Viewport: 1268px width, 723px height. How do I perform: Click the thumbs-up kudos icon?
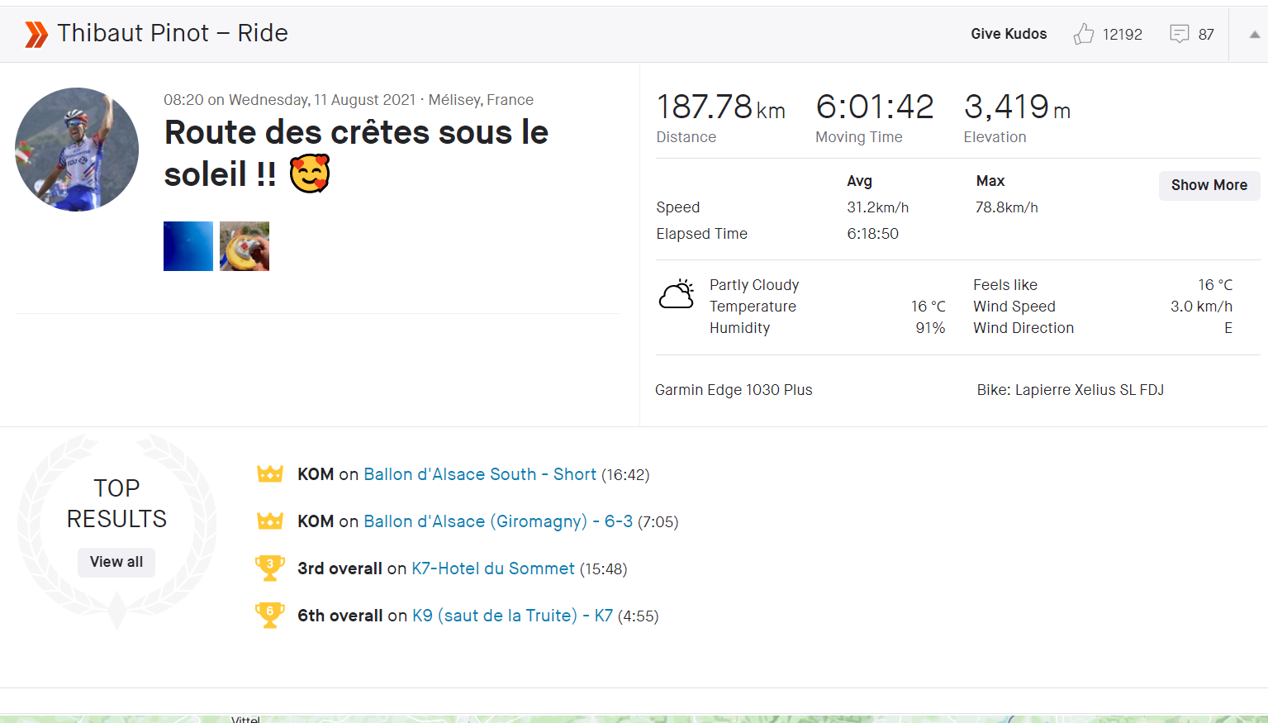1083,34
